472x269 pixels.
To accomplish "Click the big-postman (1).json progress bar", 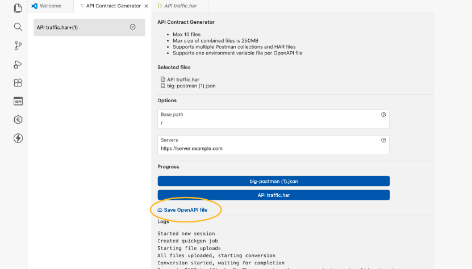I will coord(274,181).
